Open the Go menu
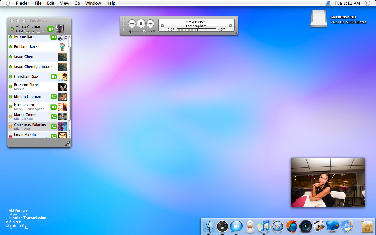The height and width of the screenshot is (235, 376). [x=77, y=3]
